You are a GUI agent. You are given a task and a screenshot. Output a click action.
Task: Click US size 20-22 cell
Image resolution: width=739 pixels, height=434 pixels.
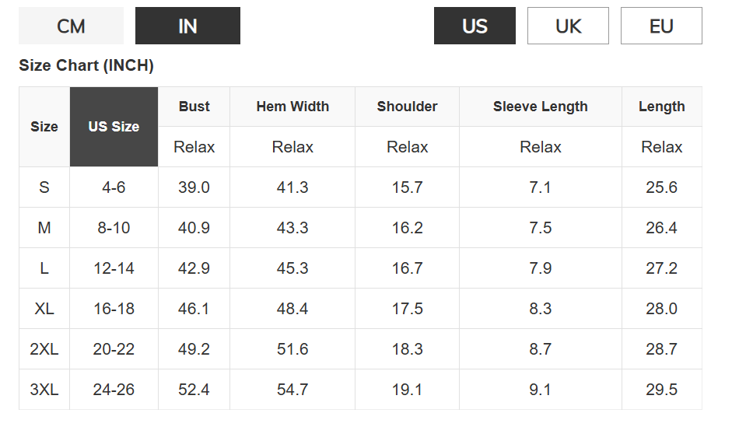point(114,349)
